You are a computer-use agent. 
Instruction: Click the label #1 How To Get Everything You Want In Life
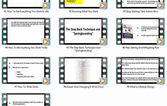(26, 11)
